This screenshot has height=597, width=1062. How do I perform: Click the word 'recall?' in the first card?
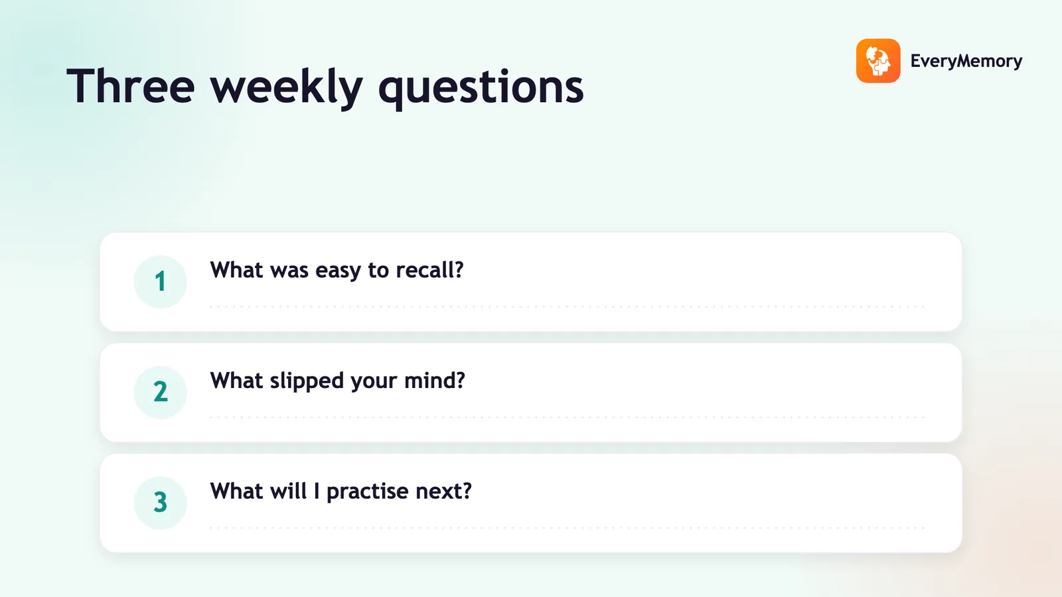[429, 270]
